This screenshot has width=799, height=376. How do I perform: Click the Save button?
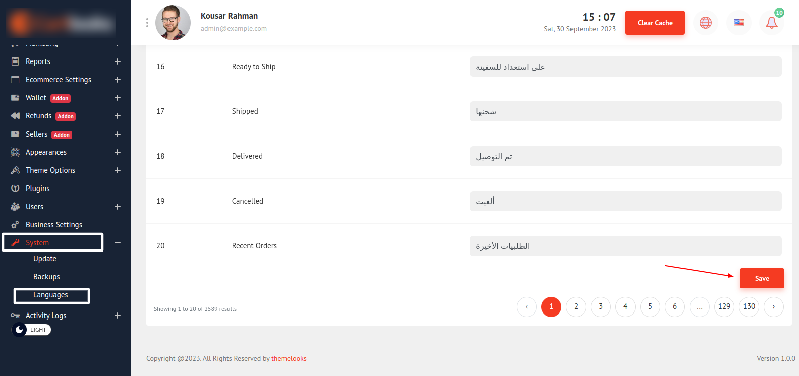(x=762, y=278)
